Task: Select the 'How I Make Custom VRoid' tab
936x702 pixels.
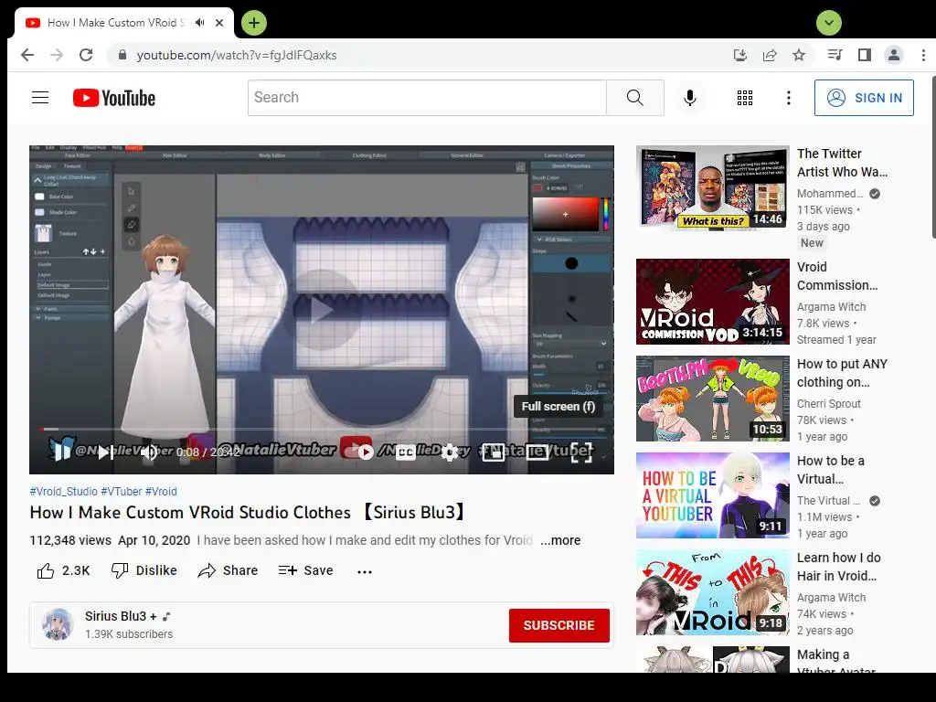Action: 116,23
